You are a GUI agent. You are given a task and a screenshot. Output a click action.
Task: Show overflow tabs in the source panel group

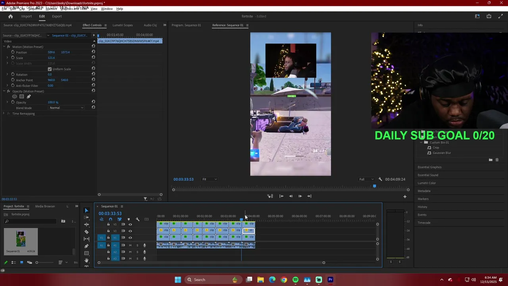(x=165, y=25)
